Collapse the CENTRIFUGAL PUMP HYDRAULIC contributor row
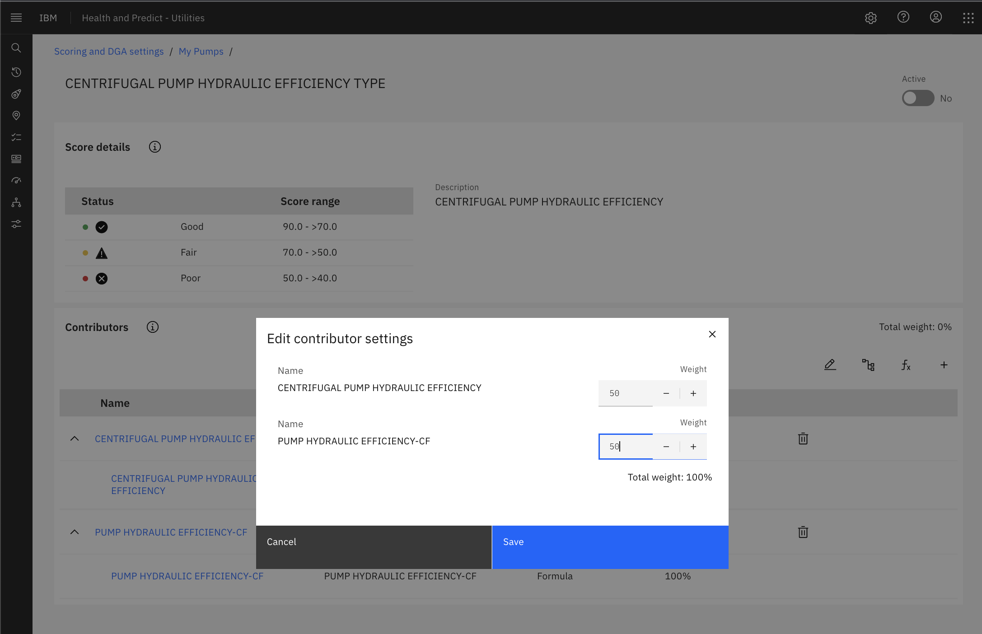 75,438
